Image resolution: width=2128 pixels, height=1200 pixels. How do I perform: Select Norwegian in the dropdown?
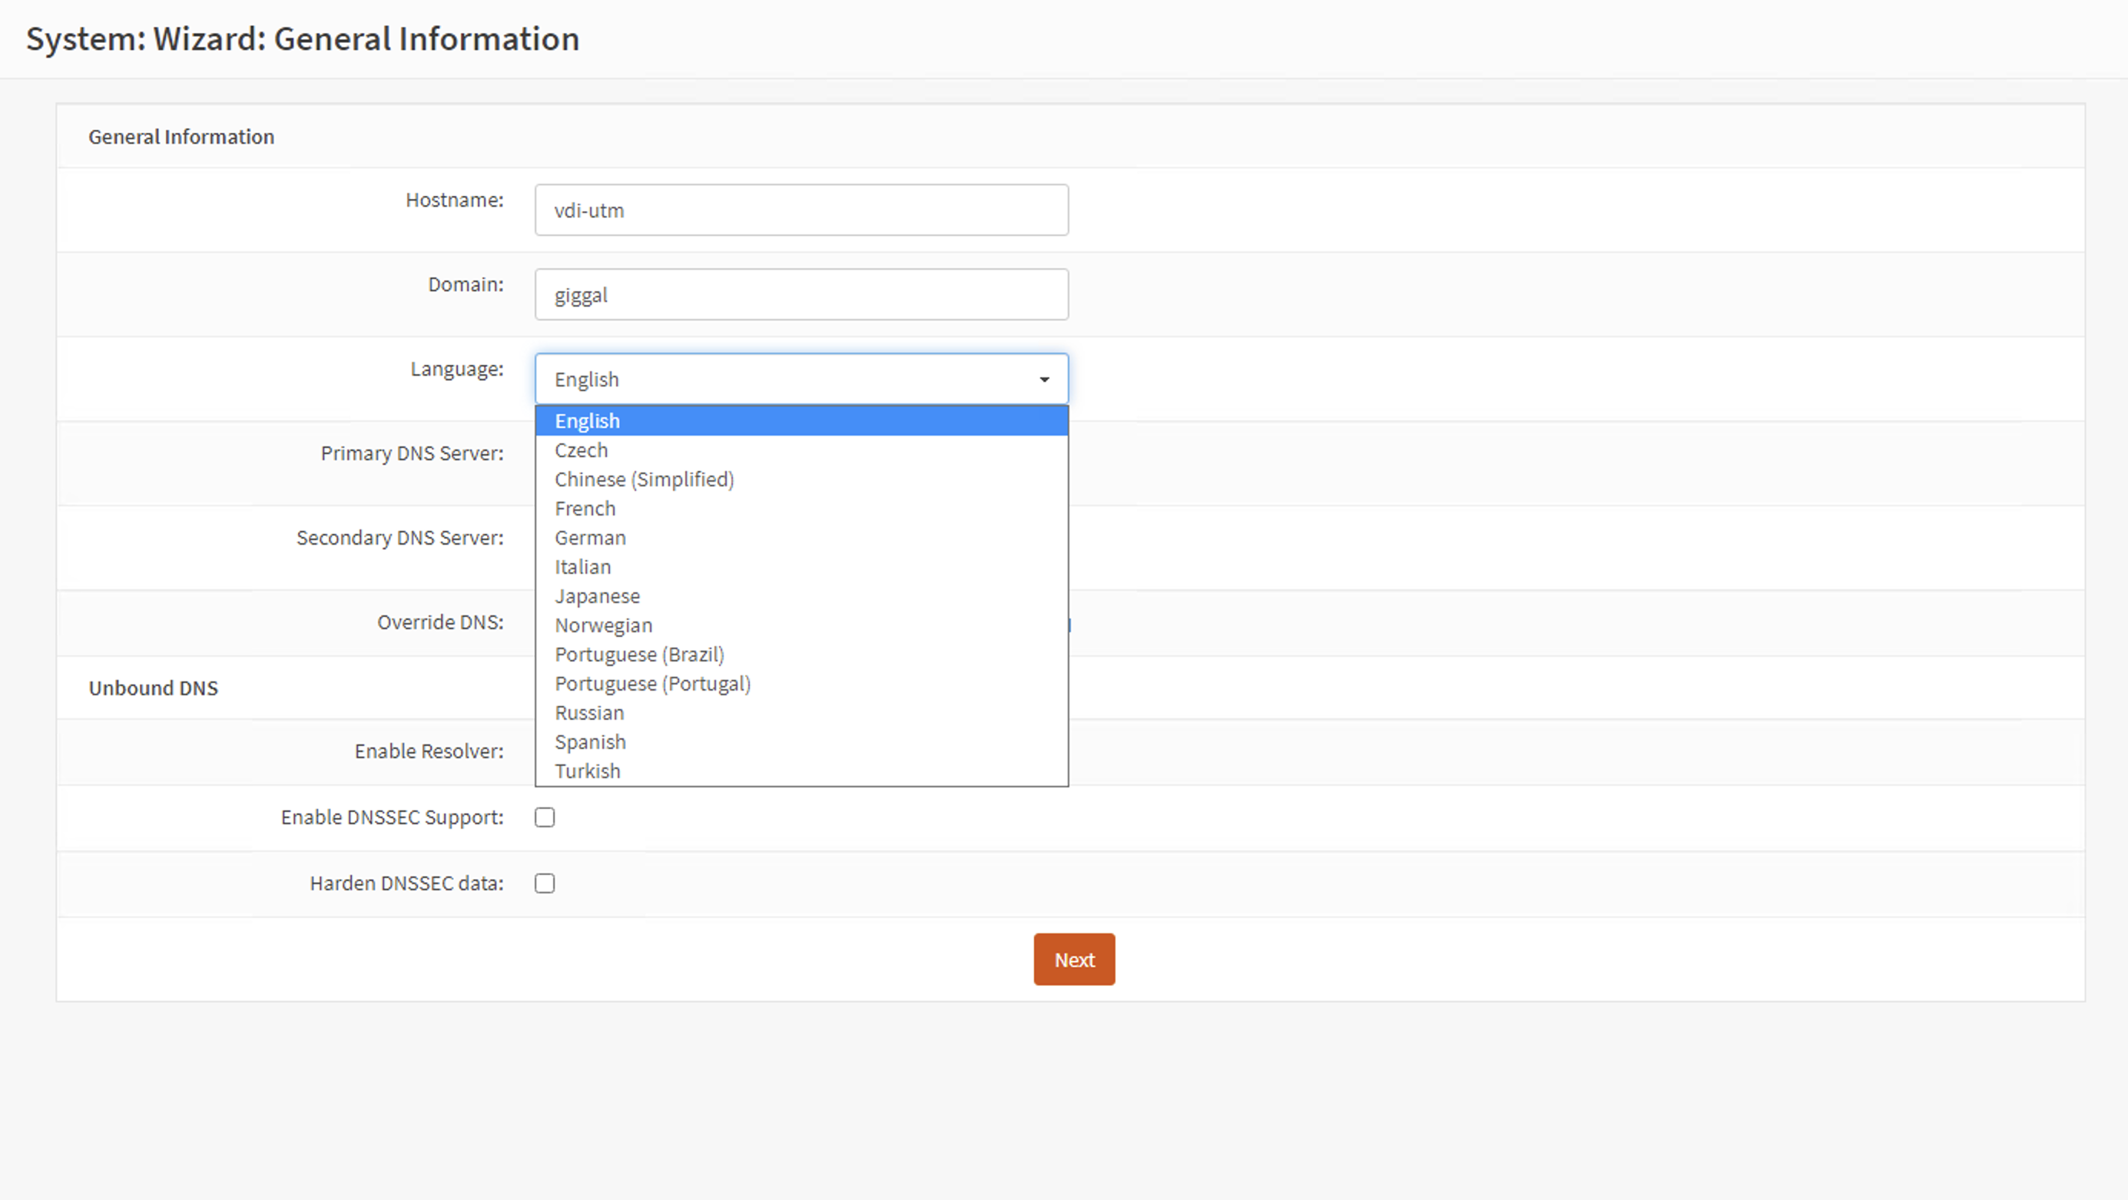[x=604, y=625]
